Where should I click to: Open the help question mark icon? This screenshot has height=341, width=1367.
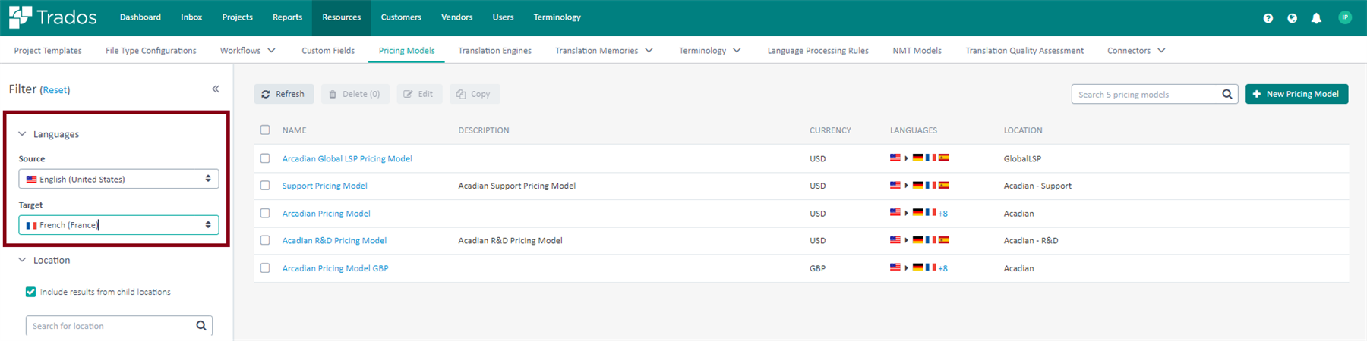tap(1268, 18)
